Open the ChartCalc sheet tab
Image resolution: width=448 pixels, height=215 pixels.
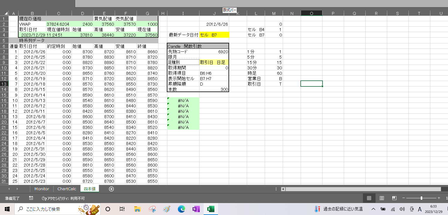[67, 189]
